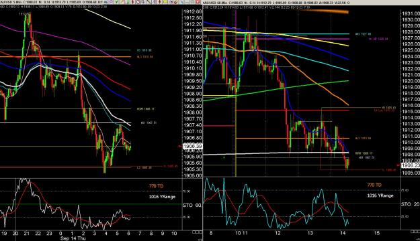This screenshot has width=420, height=241.
Task: Click the 1912.80 high label on left chart
Action: 24,13
